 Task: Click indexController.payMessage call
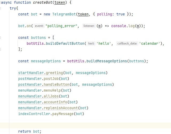tap(46, 114)
